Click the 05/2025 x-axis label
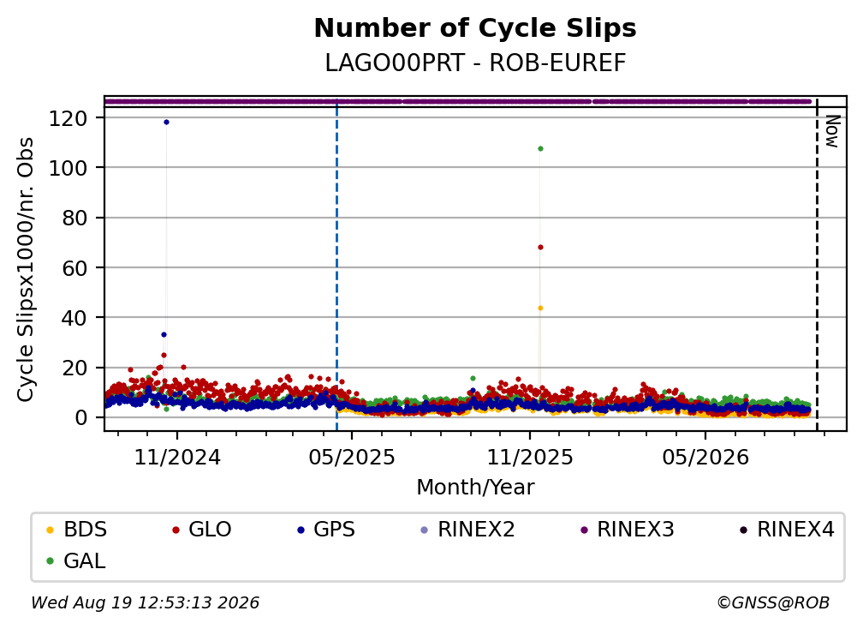 (x=352, y=458)
